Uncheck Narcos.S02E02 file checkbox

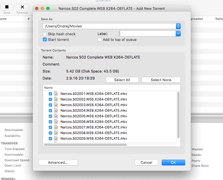[50, 99]
